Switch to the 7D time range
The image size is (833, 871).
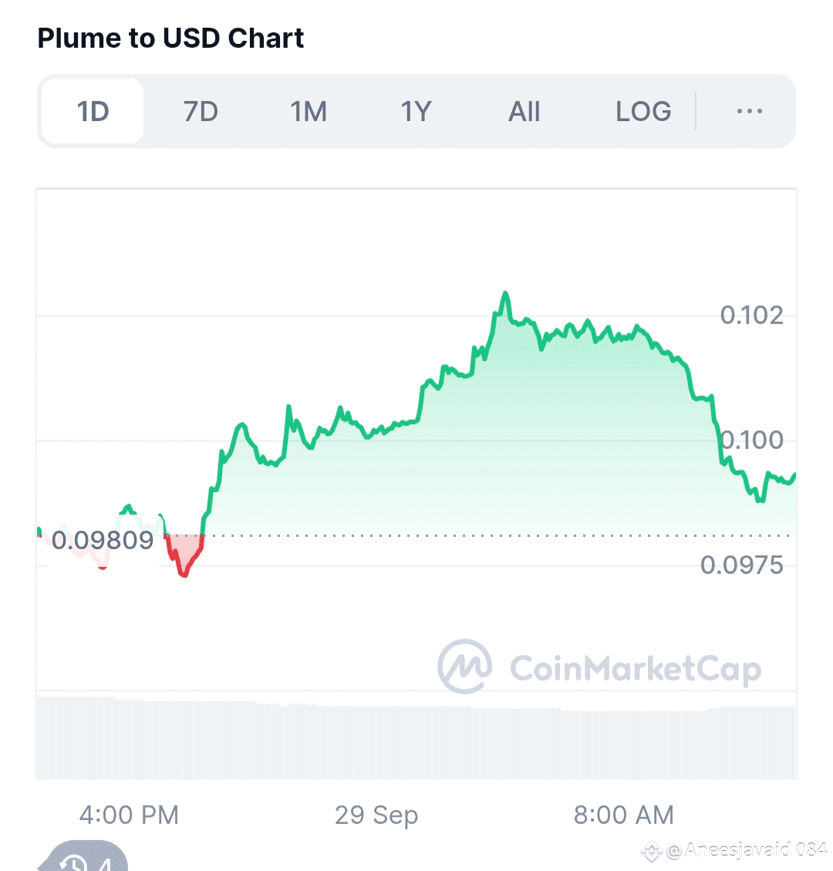201,112
